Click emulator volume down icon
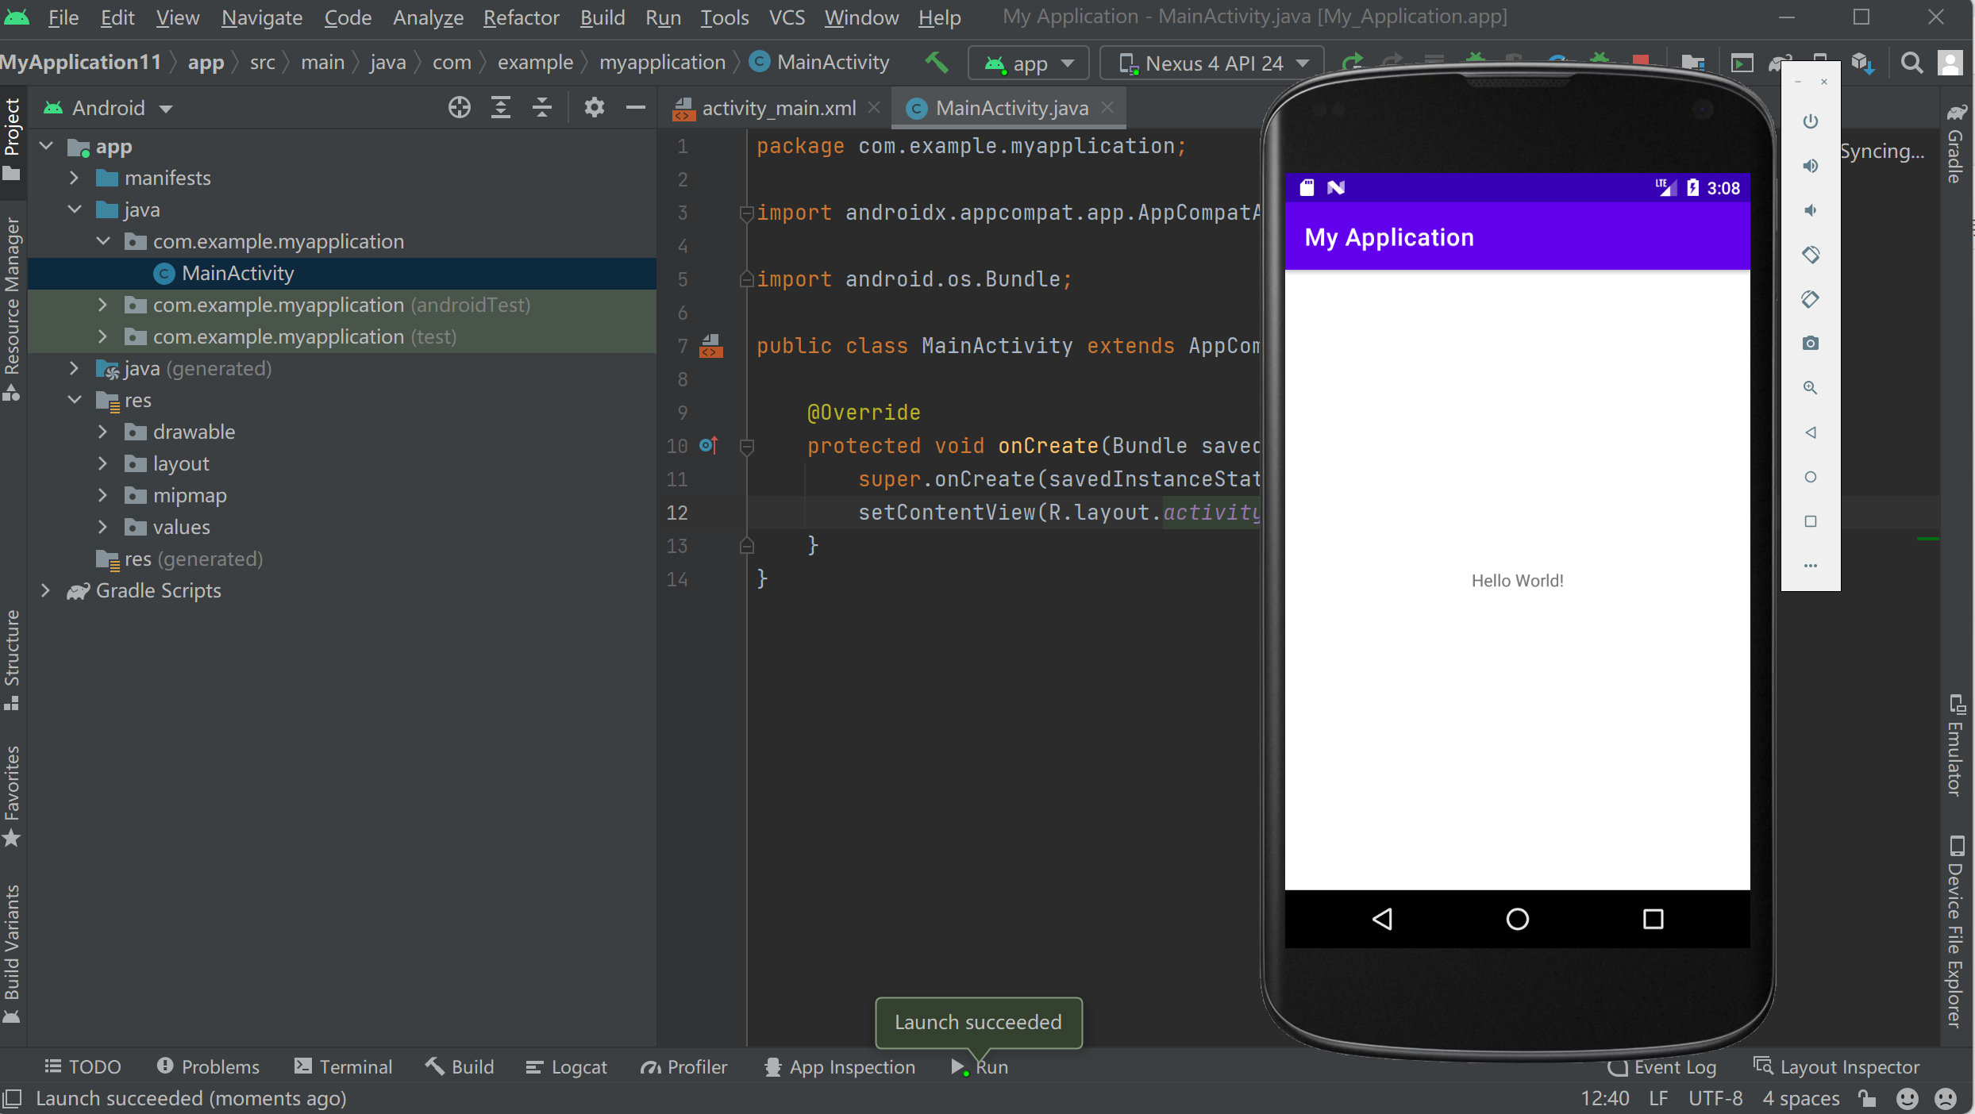This screenshot has height=1114, width=1975. click(x=1810, y=209)
